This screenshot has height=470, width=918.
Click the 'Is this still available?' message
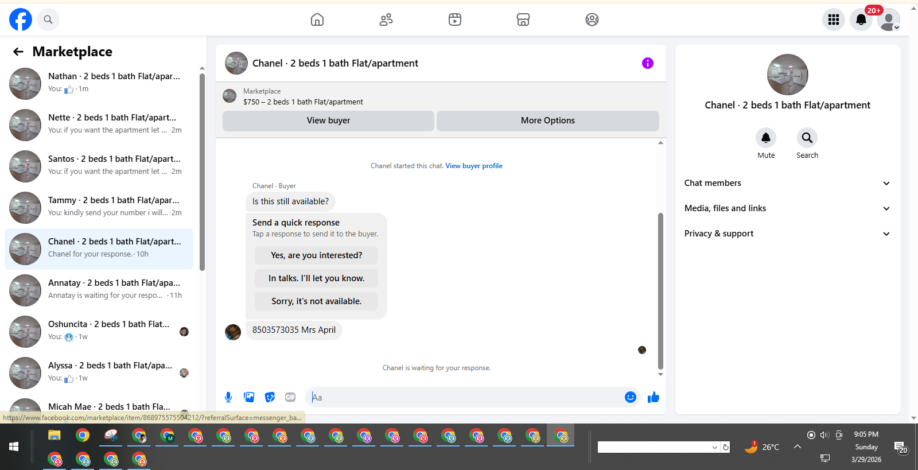pos(291,201)
